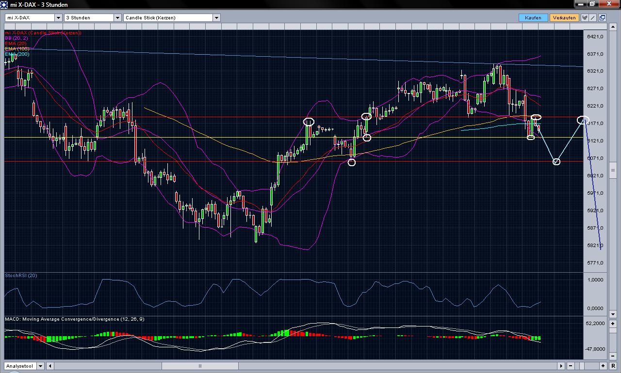Screen dimensions: 621x373
Task: Click the horizontal chart scrollbar
Action: (x=200, y=366)
